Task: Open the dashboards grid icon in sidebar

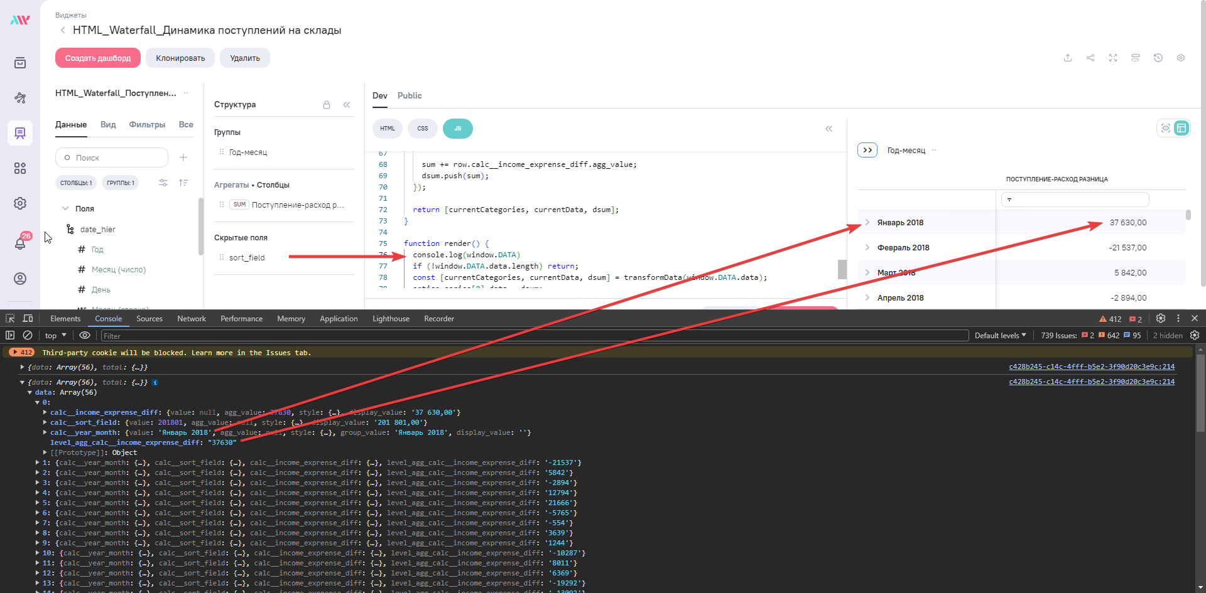Action: (x=20, y=168)
